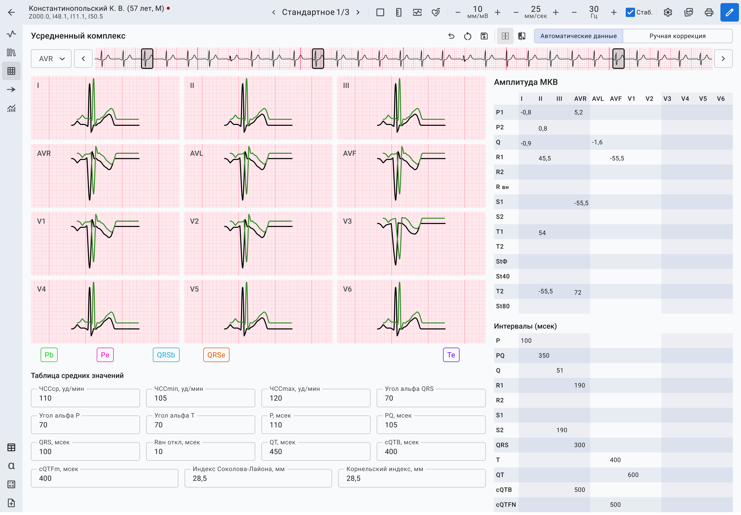Click the lead AVL averaged complex panel
The width and height of the screenshot is (741, 515).
coord(258,176)
